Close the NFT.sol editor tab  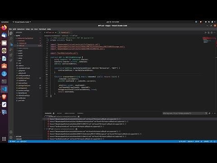click(x=56, y=33)
